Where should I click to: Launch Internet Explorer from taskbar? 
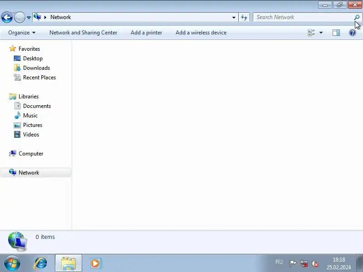[x=41, y=263]
